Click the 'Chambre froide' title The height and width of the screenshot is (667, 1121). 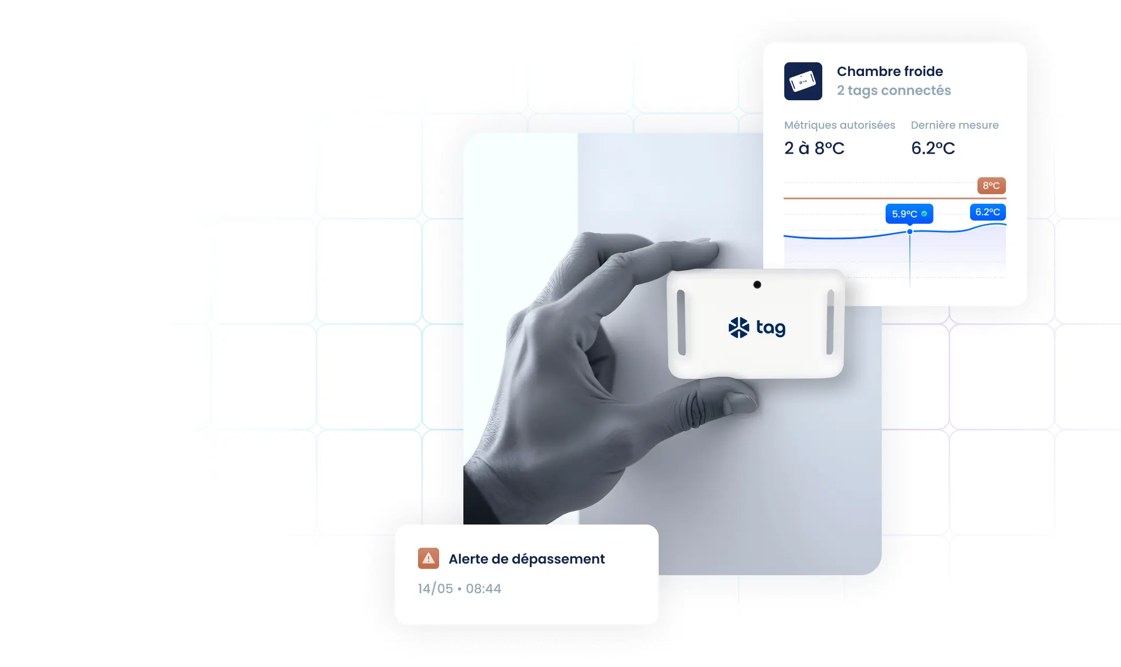(x=890, y=71)
